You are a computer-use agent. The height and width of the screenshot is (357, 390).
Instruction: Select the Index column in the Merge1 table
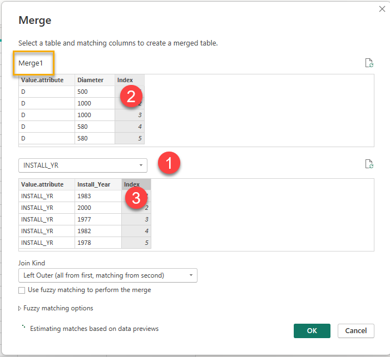[x=130, y=80]
